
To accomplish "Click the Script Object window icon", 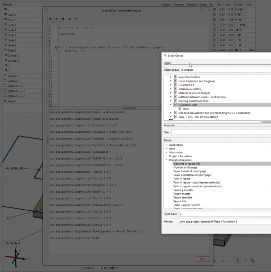I will click(x=165, y=55).
